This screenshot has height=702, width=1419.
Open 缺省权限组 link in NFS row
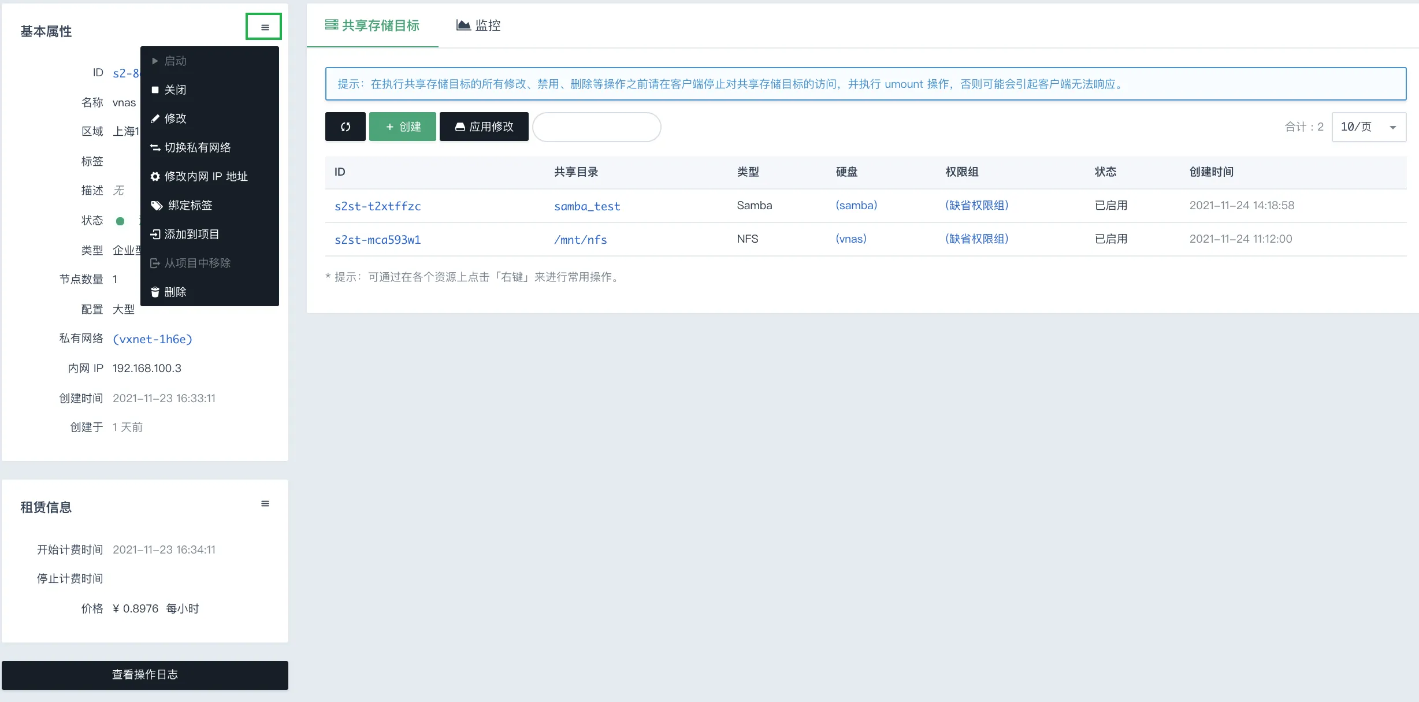[976, 239]
